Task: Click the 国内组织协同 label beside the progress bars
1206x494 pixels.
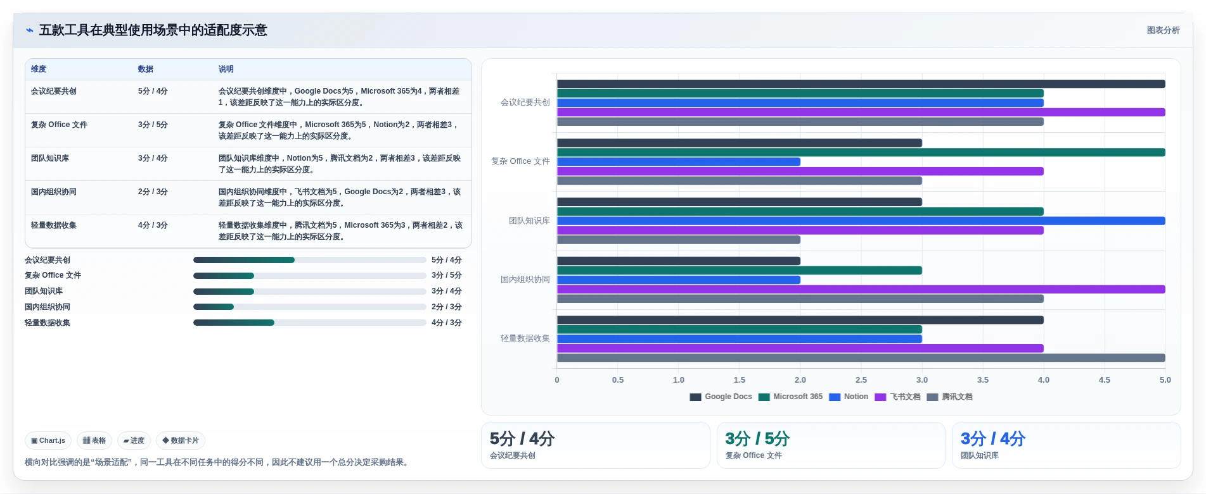Action: tap(48, 307)
